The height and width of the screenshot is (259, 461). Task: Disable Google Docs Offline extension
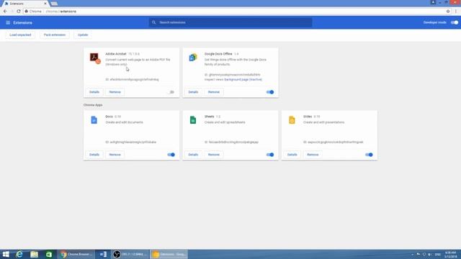(270, 92)
